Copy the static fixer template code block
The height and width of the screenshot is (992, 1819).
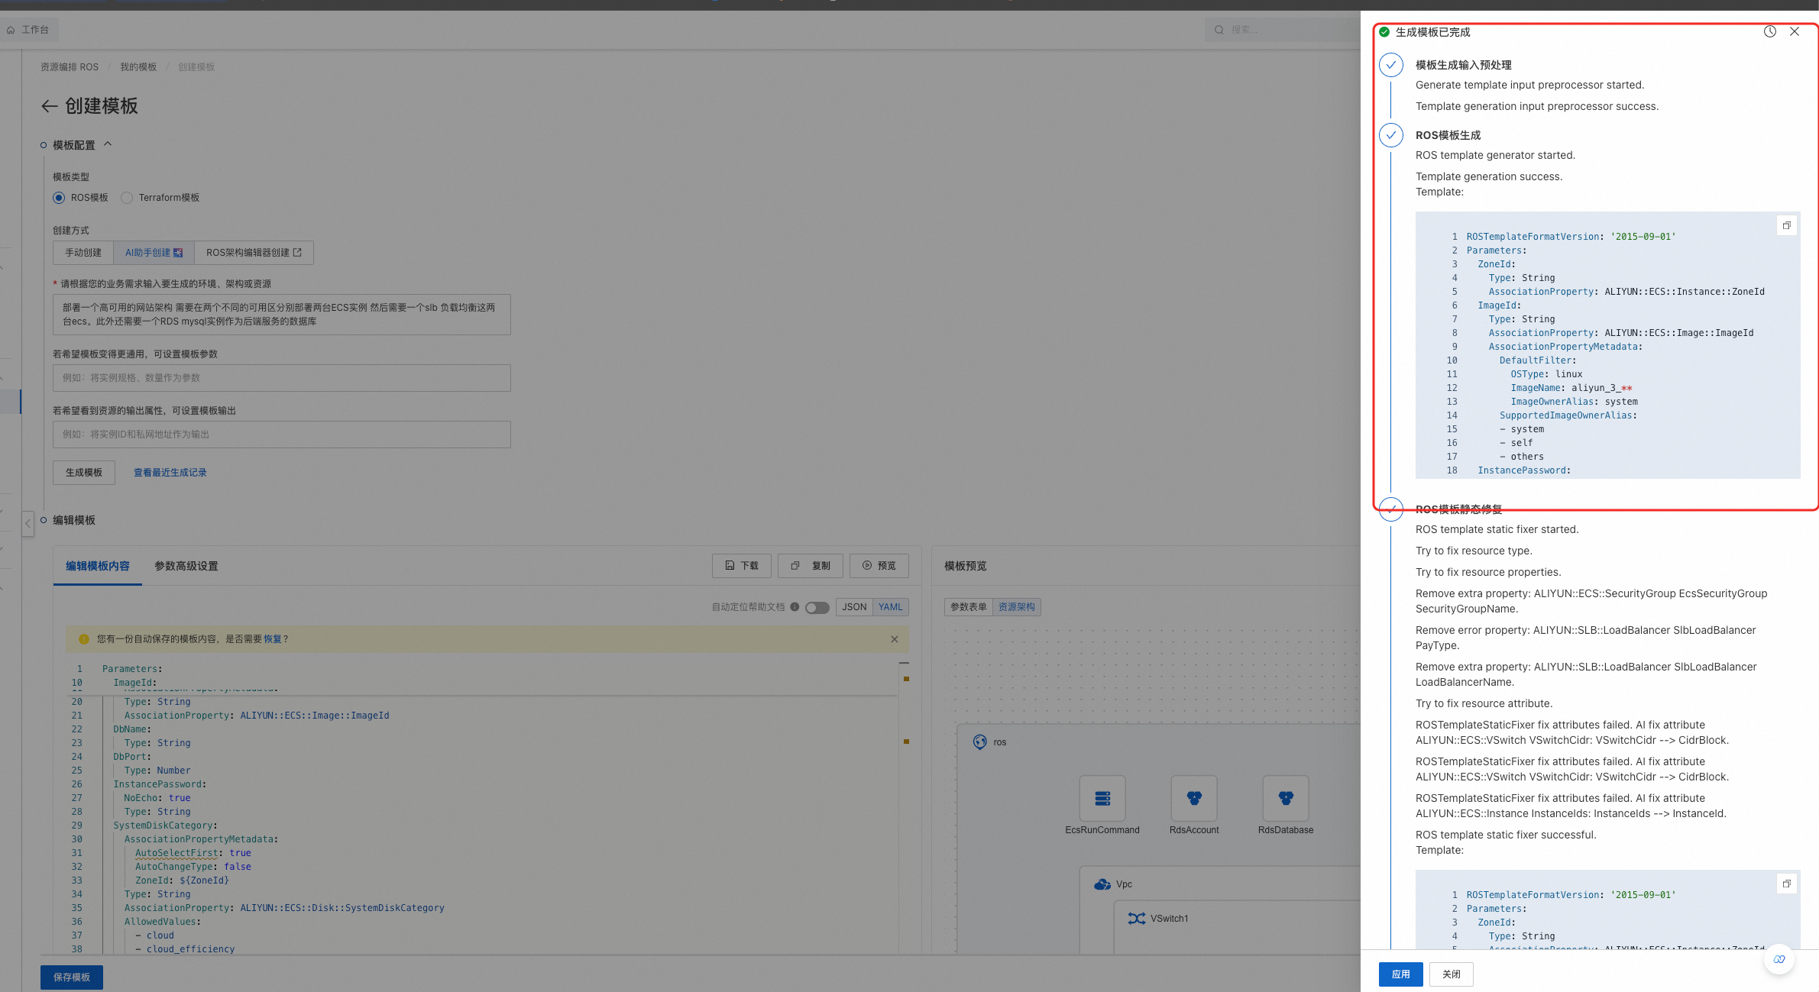pyautogui.click(x=1786, y=884)
